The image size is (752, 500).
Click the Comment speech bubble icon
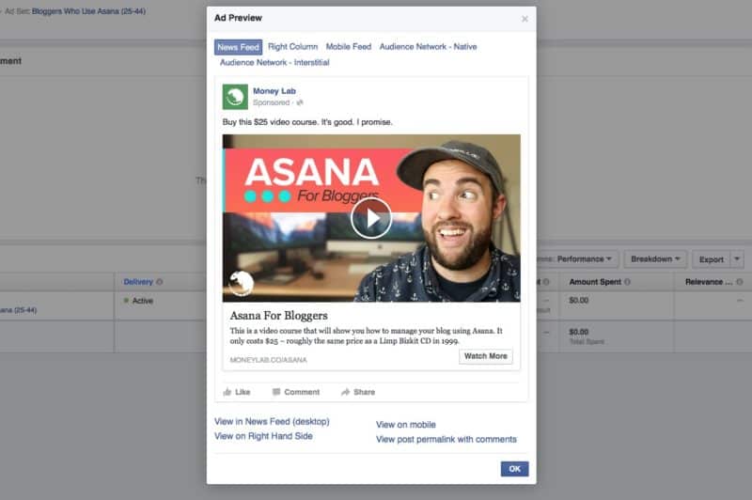point(276,392)
